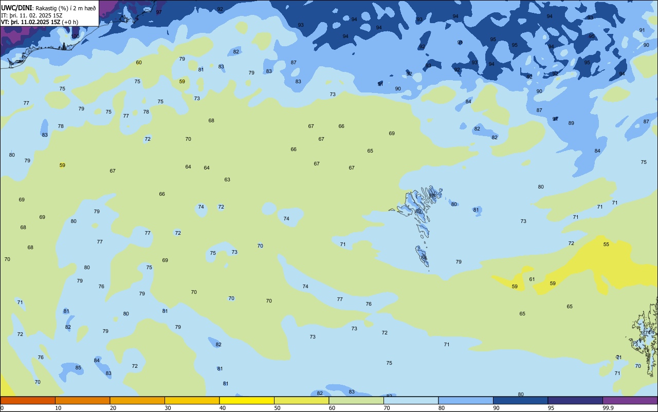Click the 55 value in the yellow area

pos(606,245)
